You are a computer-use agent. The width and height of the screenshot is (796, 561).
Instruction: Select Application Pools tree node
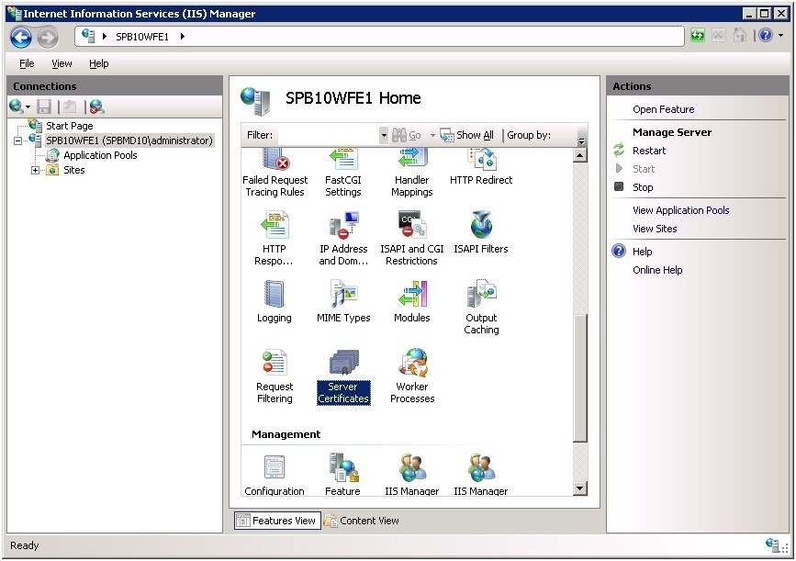100,155
